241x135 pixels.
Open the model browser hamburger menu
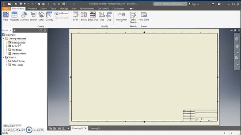[x=45, y=30]
